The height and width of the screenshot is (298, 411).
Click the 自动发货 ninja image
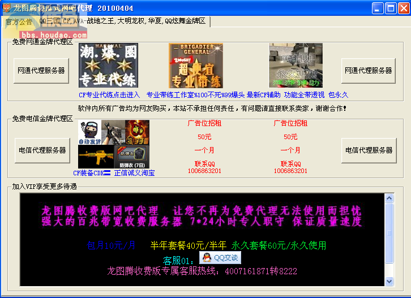pyautogui.click(x=89, y=132)
